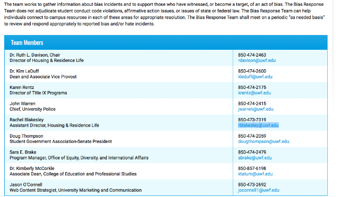Open rdavison@uwf.edu email link
Viewport: 340px width, 197px height.
257,60
